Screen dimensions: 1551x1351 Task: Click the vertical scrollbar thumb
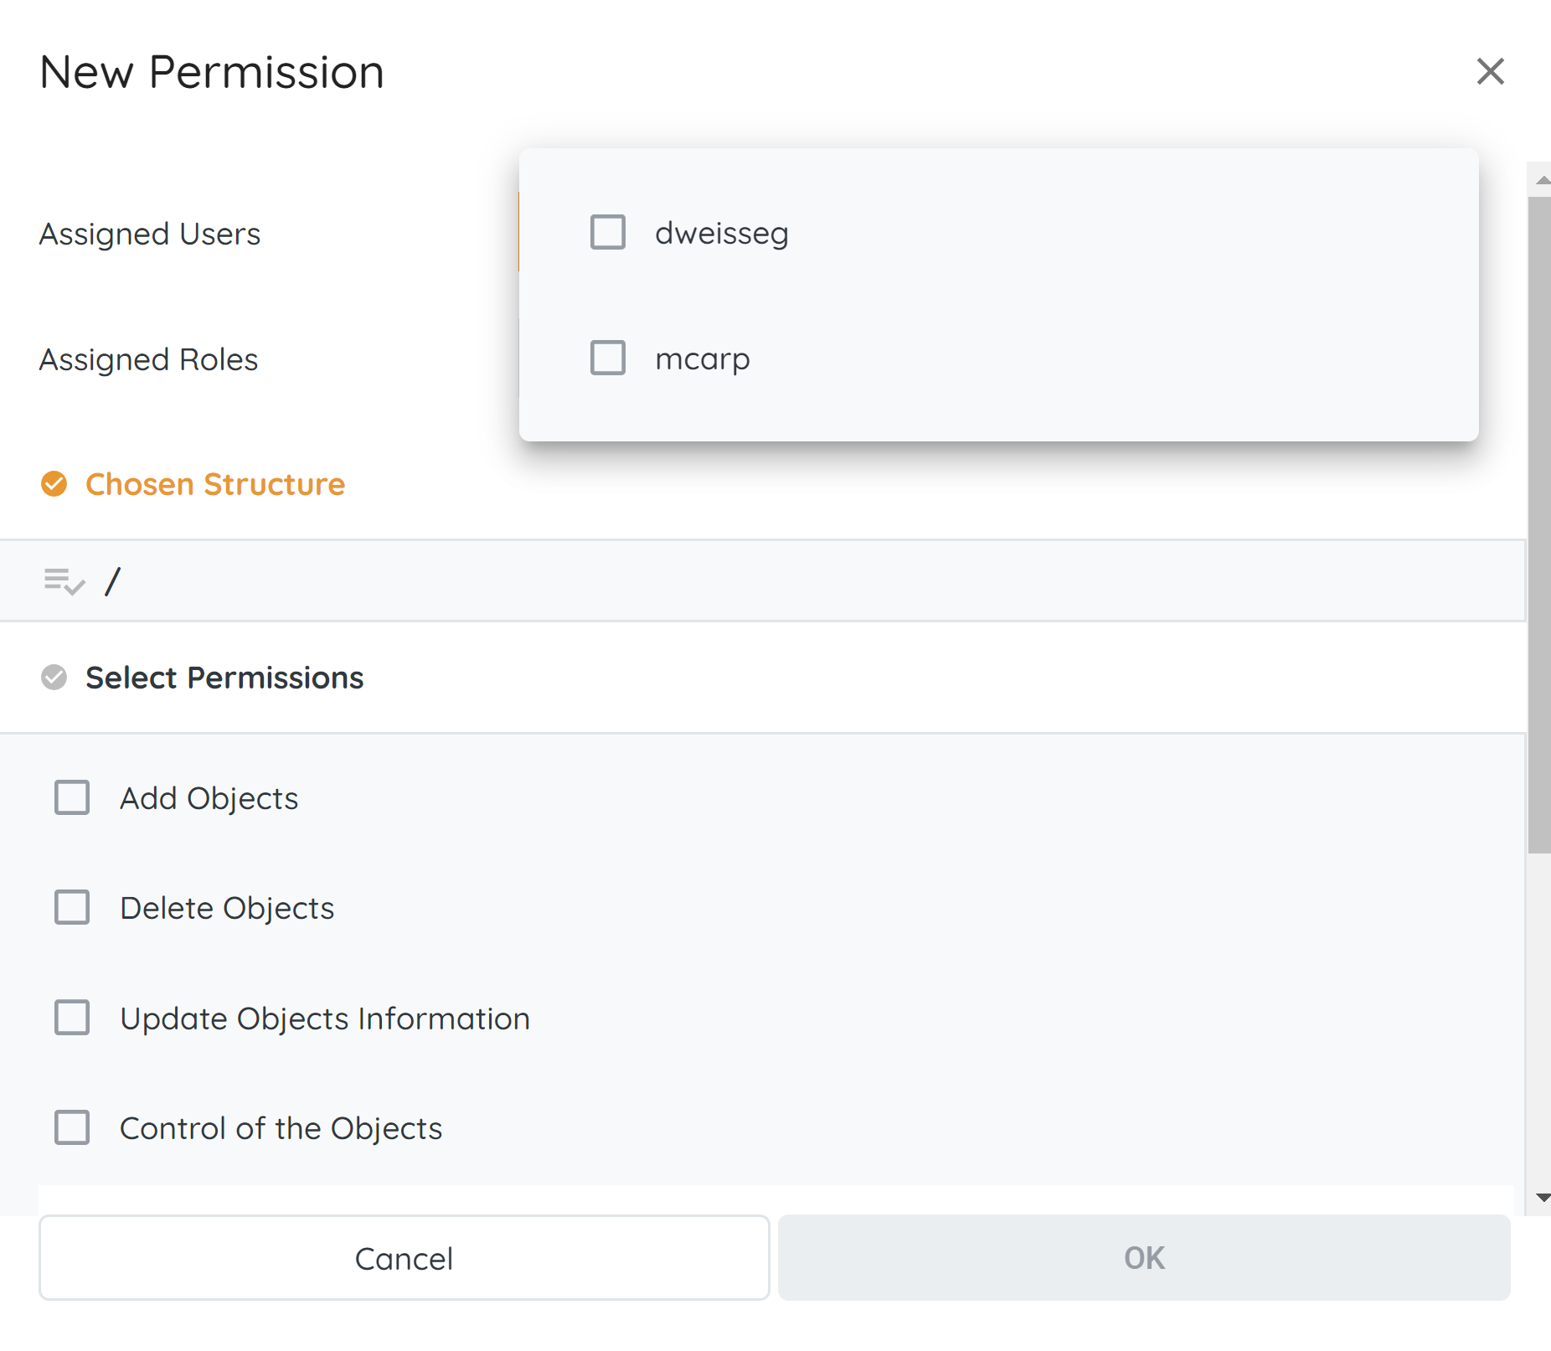[1538, 523]
